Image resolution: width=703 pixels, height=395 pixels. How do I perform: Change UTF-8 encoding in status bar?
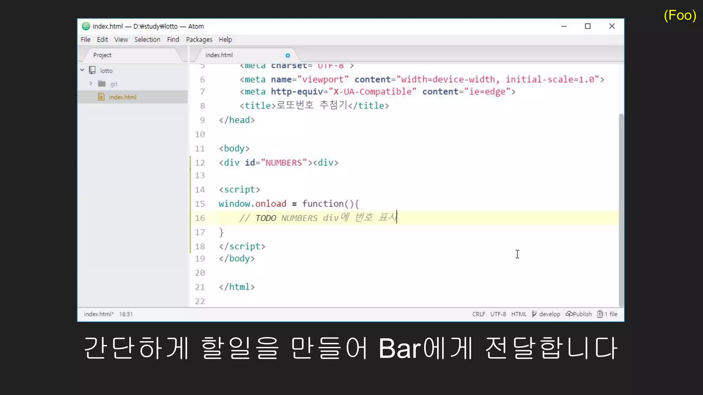[498, 314]
